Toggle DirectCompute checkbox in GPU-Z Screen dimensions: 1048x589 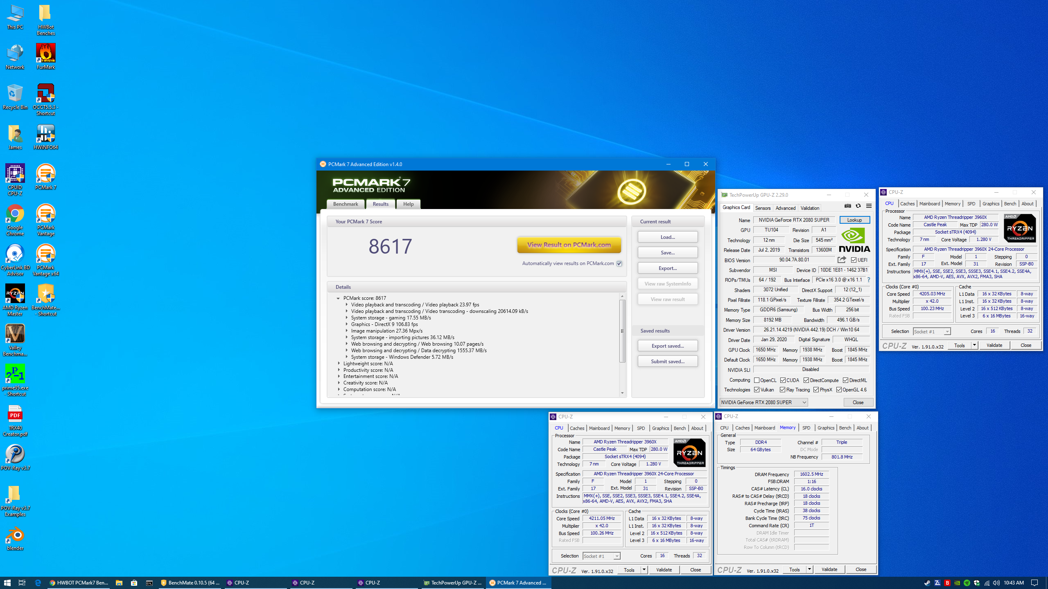(x=806, y=380)
